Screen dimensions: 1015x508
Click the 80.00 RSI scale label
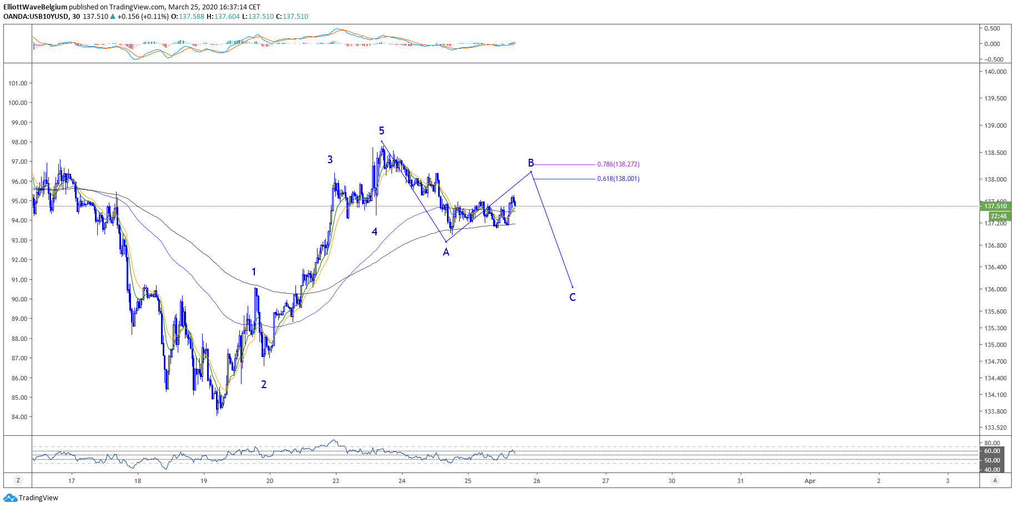992,443
